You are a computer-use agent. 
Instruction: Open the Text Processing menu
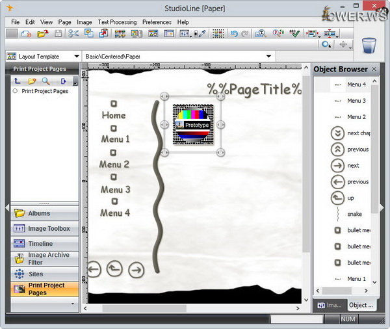(x=117, y=22)
